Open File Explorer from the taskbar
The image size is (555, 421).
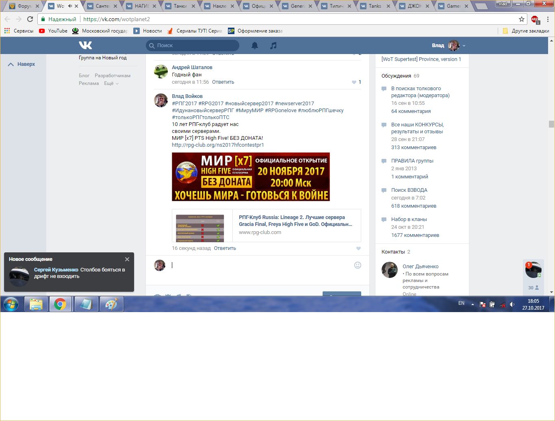coord(36,304)
